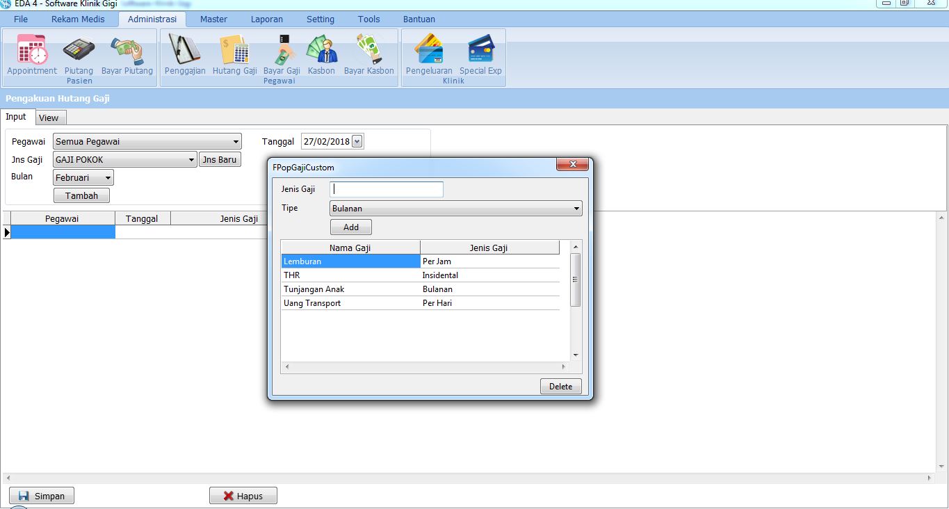The image size is (949, 509).
Task: Click popup horizontal scrollbar left arrow
Action: point(287,366)
